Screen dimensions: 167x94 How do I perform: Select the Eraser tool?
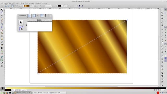2,54
